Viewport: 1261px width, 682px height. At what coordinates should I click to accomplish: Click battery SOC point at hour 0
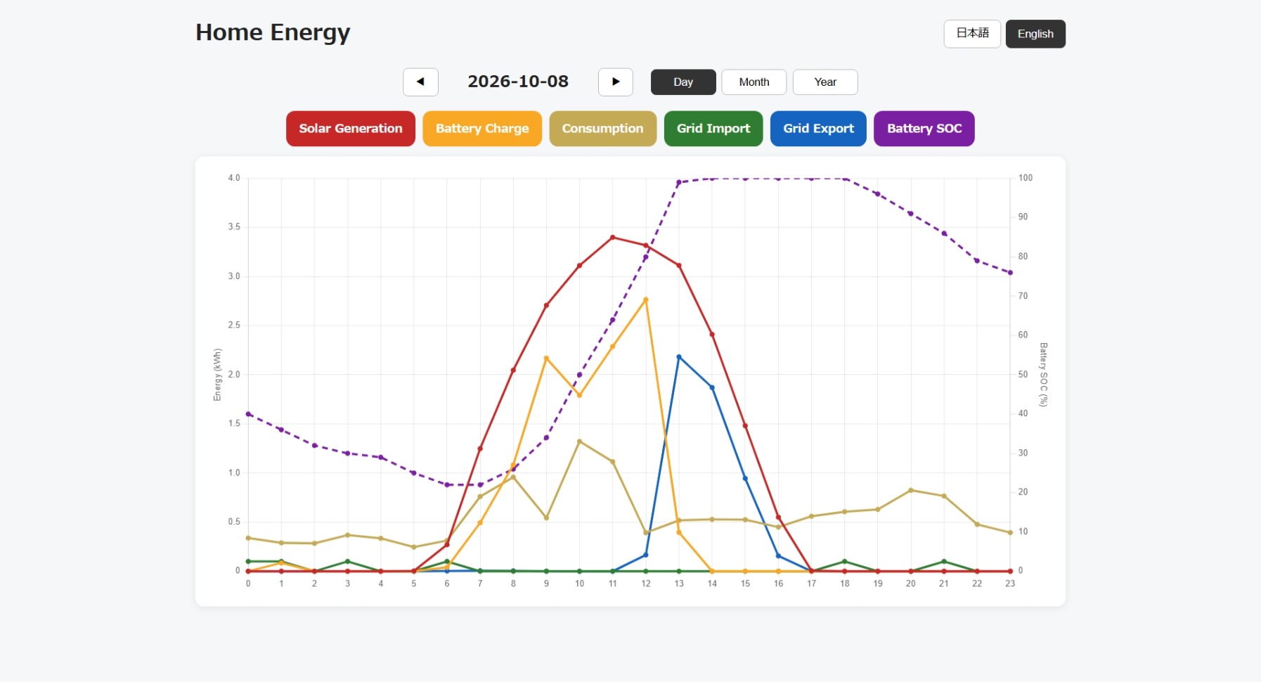(x=248, y=414)
